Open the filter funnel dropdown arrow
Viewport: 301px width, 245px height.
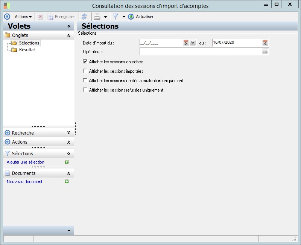[124, 17]
